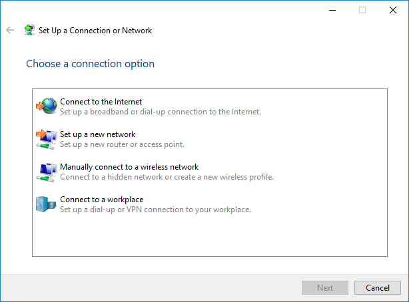This screenshot has width=409, height=302.
Task: Click the globe icon for Connect to the Internet
Action: tap(47, 106)
